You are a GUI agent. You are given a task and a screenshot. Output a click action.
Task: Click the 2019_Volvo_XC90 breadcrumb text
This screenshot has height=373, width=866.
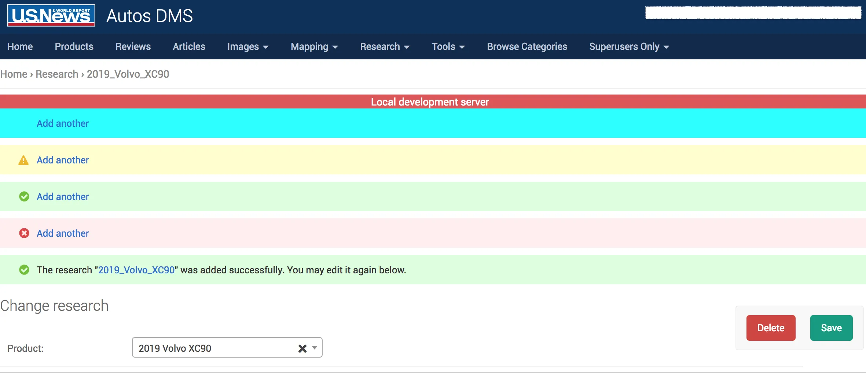pyautogui.click(x=128, y=74)
